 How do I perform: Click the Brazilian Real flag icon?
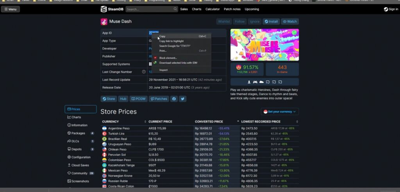(104, 139)
